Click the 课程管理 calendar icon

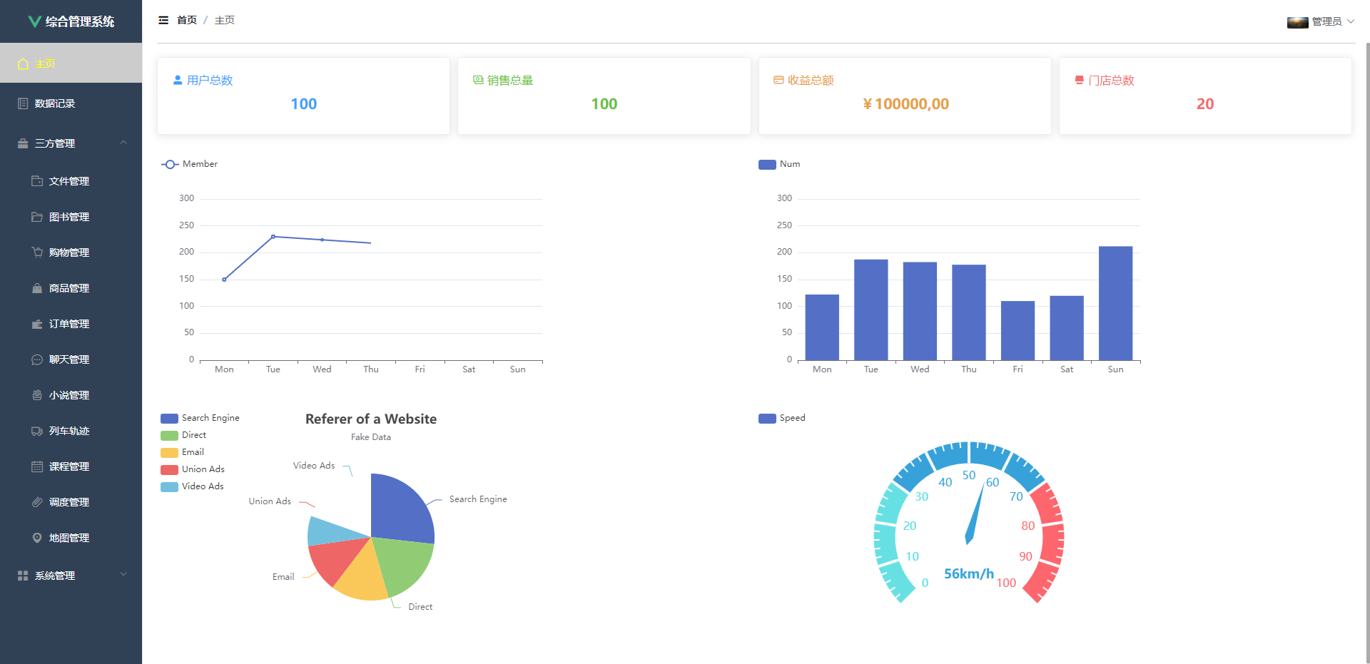(37, 466)
